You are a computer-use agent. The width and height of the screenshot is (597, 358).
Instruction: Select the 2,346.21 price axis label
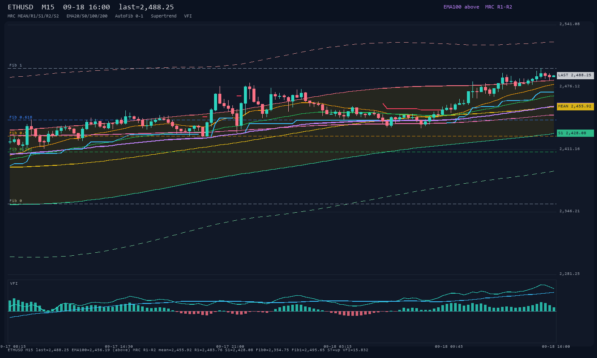[x=570, y=211]
